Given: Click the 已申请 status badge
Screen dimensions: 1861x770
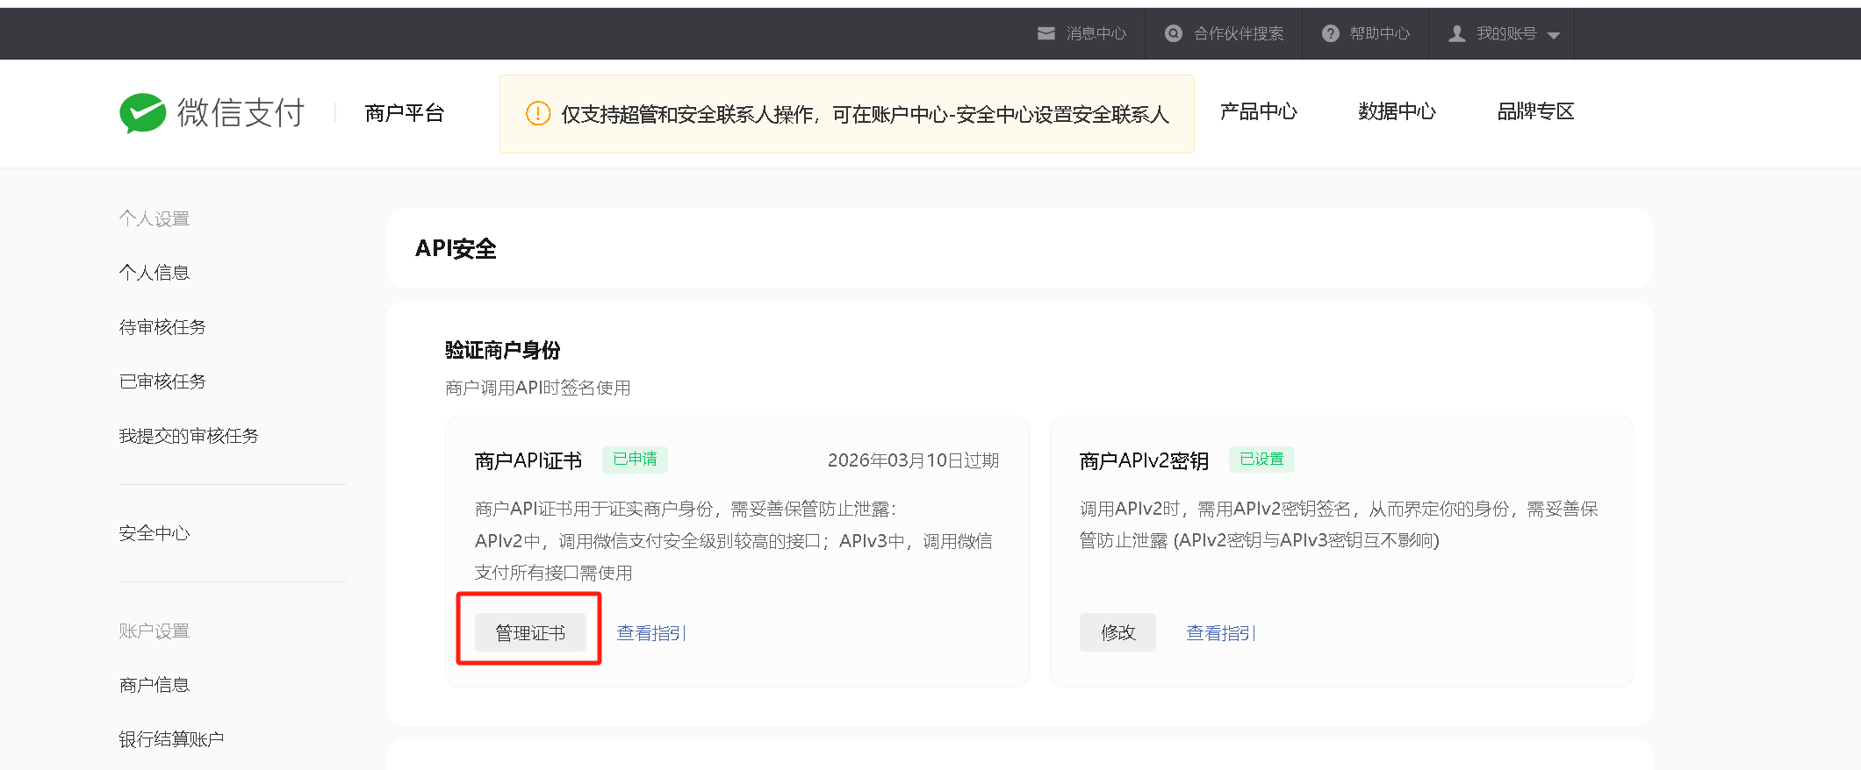Looking at the screenshot, I should pos(635,460).
